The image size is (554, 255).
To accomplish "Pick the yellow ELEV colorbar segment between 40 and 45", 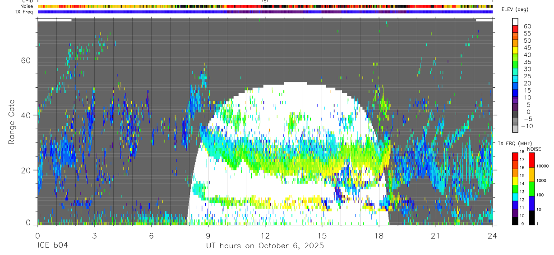I will (515, 50).
